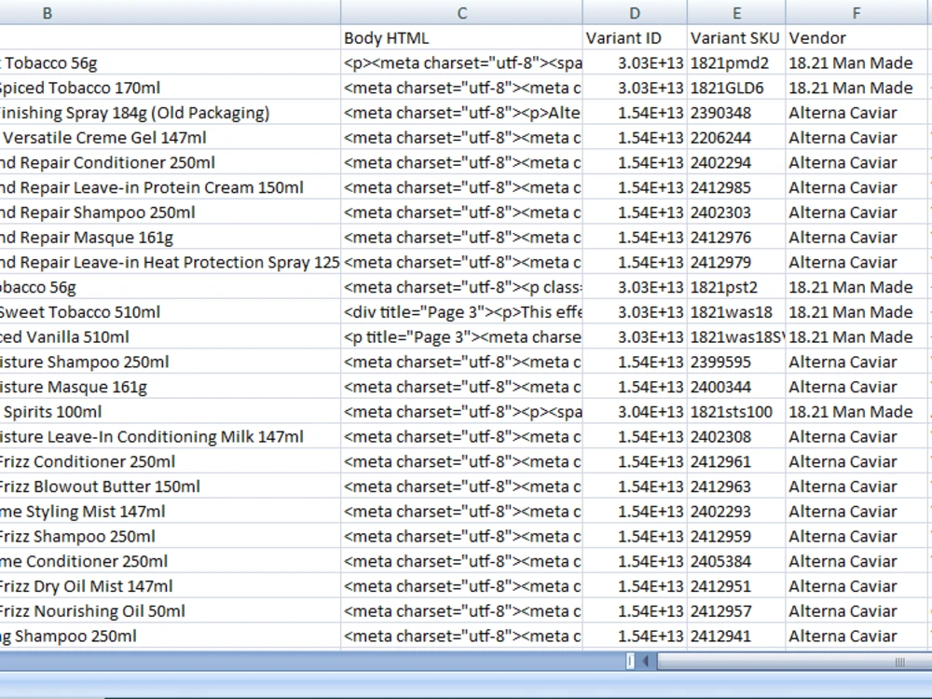Select column D header
The width and height of the screenshot is (932, 699).
click(635, 12)
